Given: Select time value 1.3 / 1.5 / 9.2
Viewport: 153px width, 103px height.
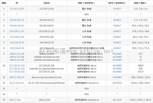Looking at the screenshot, I should click(140, 20).
